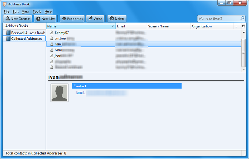Sort by Screen Name column

169,26
